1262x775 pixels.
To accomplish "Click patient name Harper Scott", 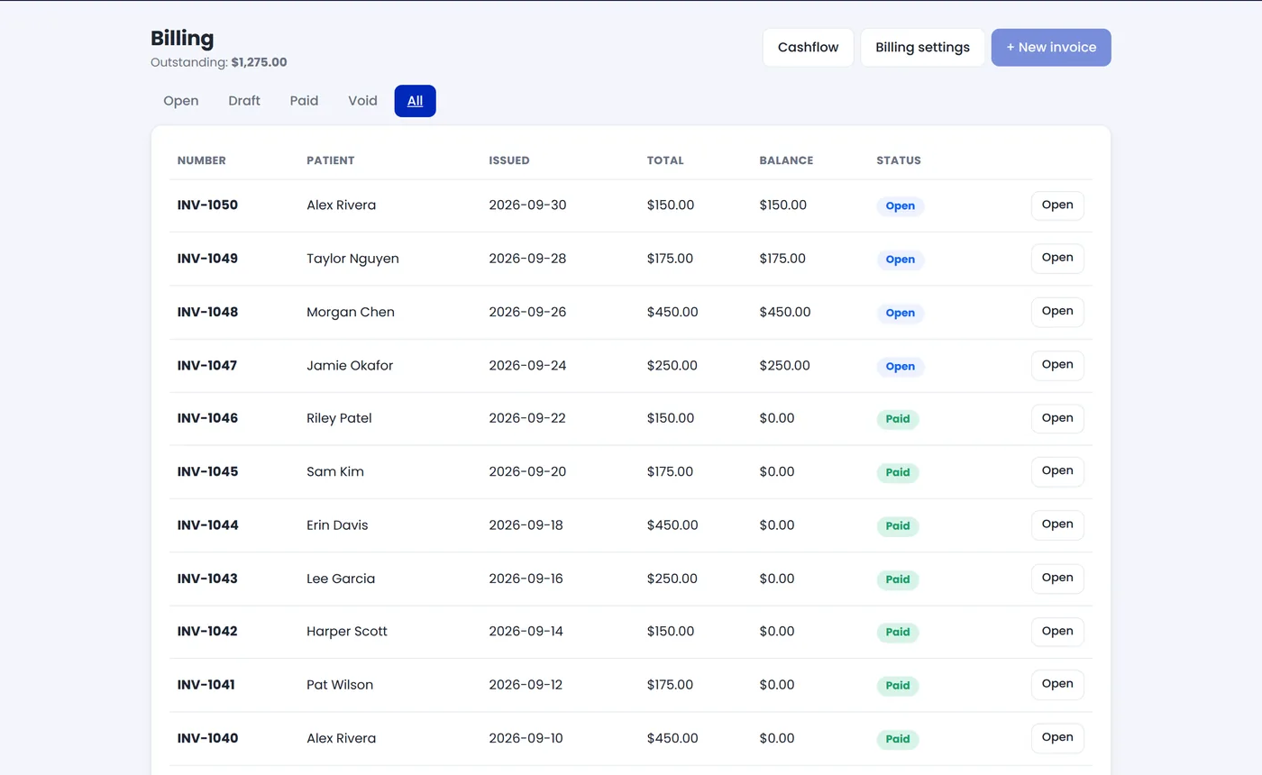I will coord(347,632).
